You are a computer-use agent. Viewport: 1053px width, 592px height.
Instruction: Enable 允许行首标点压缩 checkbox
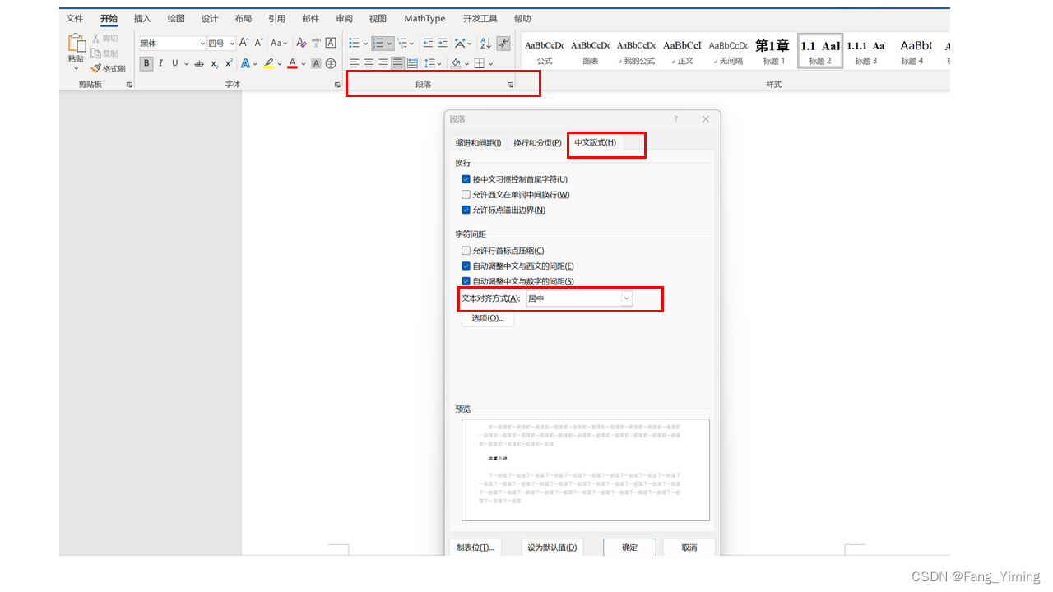click(466, 251)
